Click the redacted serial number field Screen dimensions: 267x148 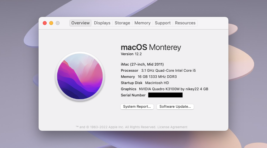165,95
